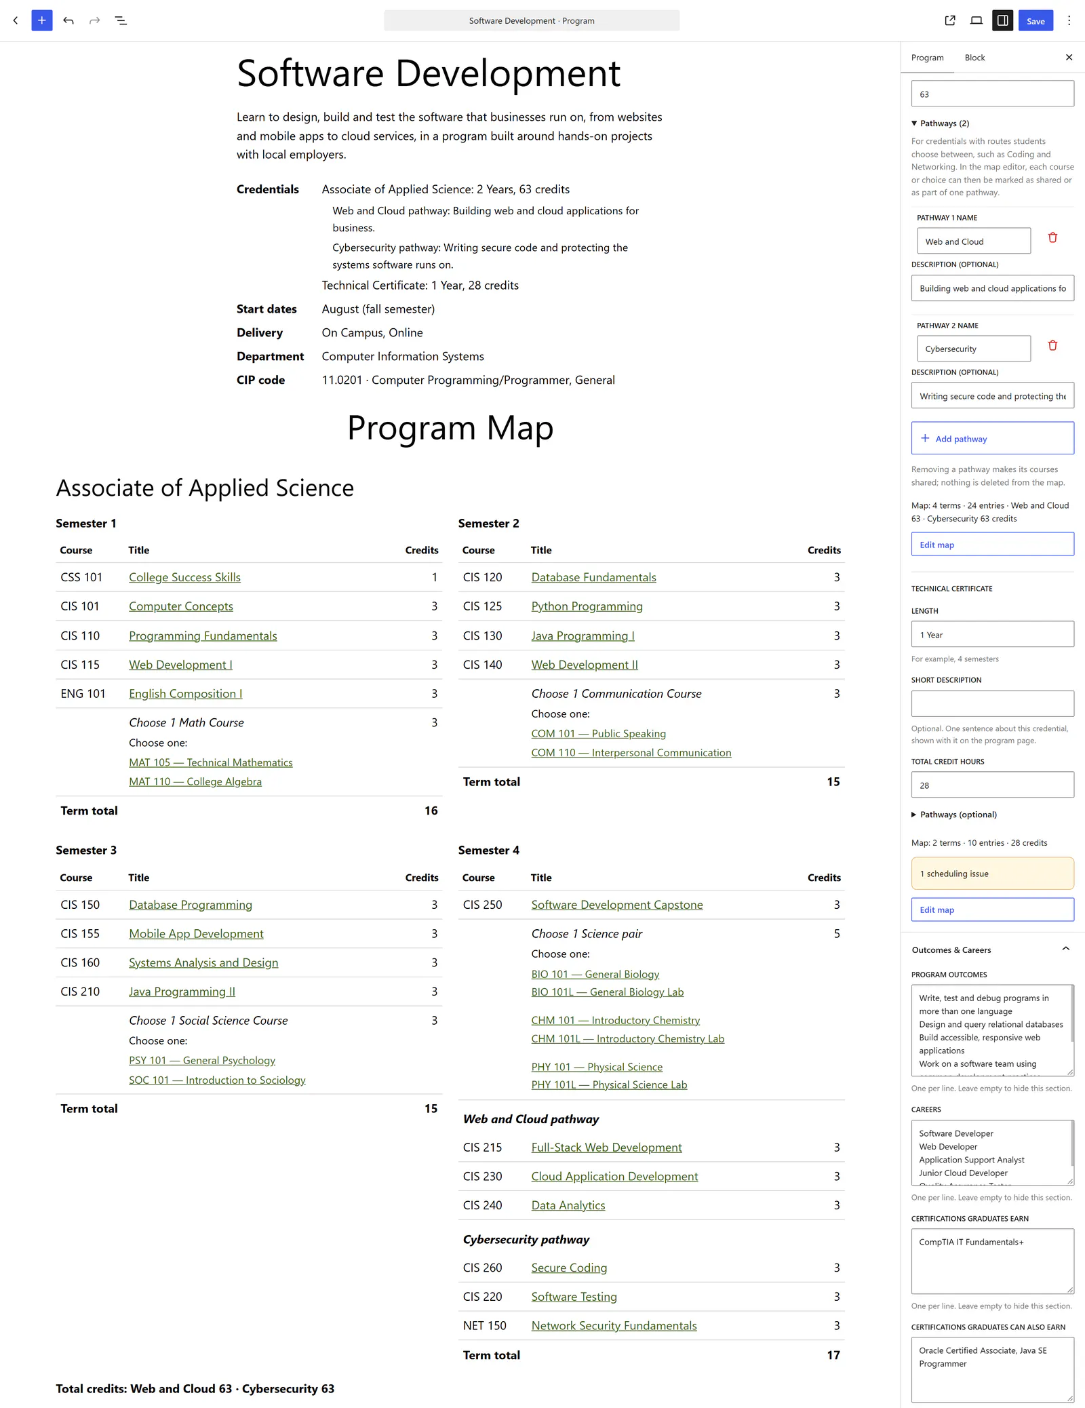The image size is (1085, 1408).
Task: Open the Python Programming link
Action: [587, 606]
